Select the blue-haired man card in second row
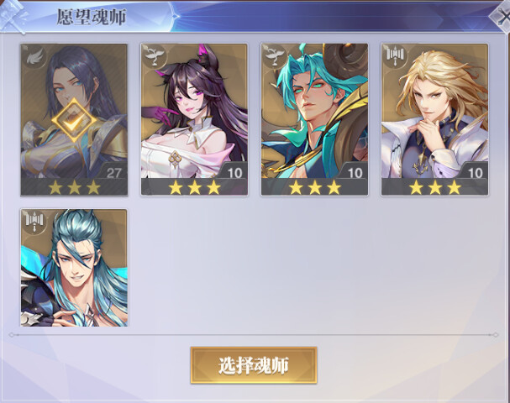This screenshot has width=510, height=403. 74,268
